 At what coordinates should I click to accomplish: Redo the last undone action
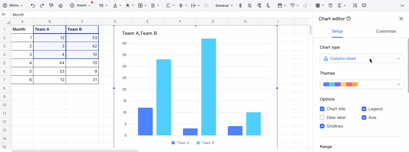[42, 5]
